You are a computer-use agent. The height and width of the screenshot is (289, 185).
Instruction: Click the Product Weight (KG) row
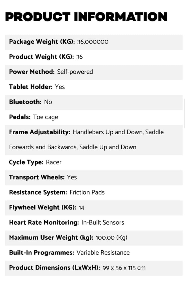[94, 57]
